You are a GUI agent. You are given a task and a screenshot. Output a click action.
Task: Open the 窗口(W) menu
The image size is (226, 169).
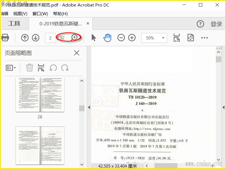[x=40, y=14]
